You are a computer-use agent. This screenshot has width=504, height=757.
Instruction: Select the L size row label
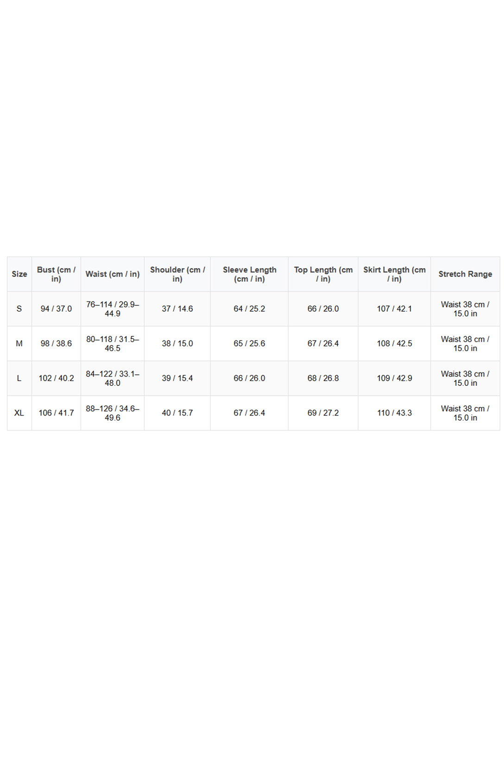[19, 378]
